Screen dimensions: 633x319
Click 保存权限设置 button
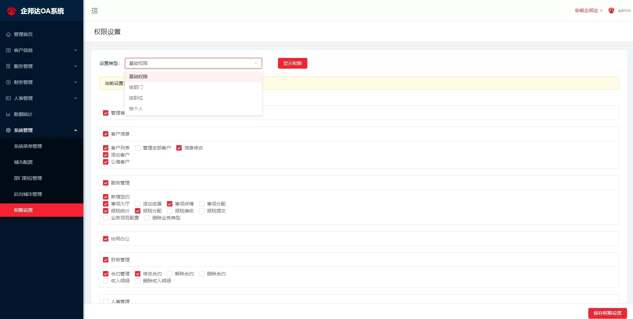pos(607,313)
